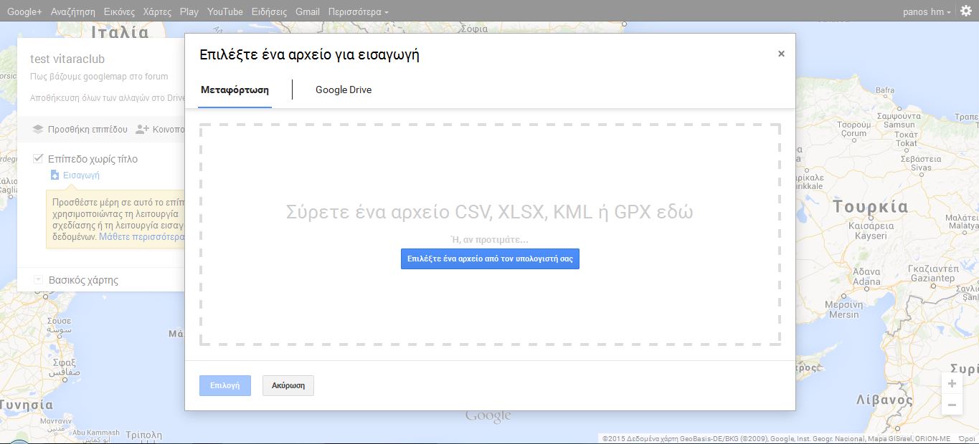Click the Samsun city label on the map
The height and width of the screenshot is (444, 979).
(x=899, y=125)
